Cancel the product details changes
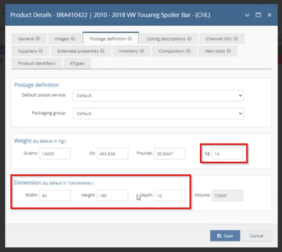Viewport: 282px width, 252px height. coord(257,235)
